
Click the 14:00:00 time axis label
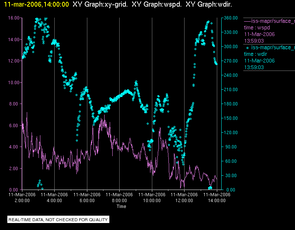pyautogui.click(x=217, y=201)
